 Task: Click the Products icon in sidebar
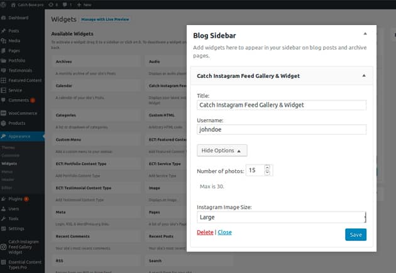coord(3,123)
